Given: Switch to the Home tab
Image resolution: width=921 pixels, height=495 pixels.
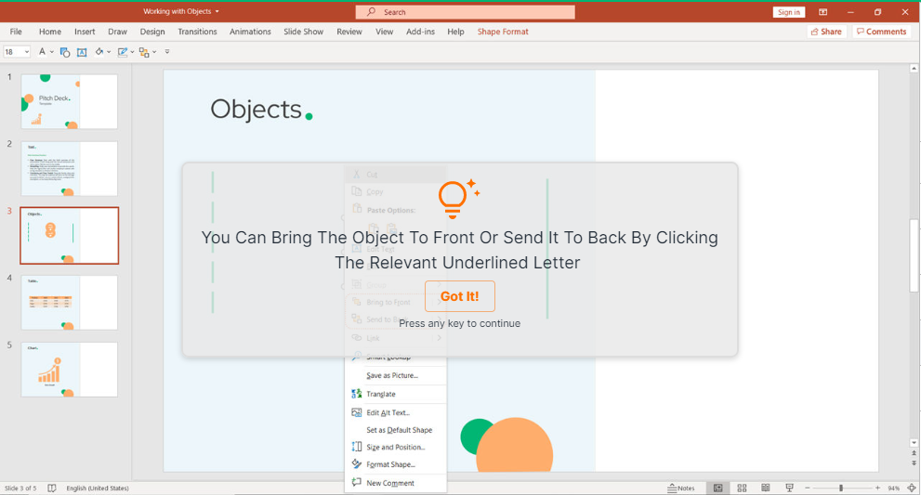Looking at the screenshot, I should 50,32.
